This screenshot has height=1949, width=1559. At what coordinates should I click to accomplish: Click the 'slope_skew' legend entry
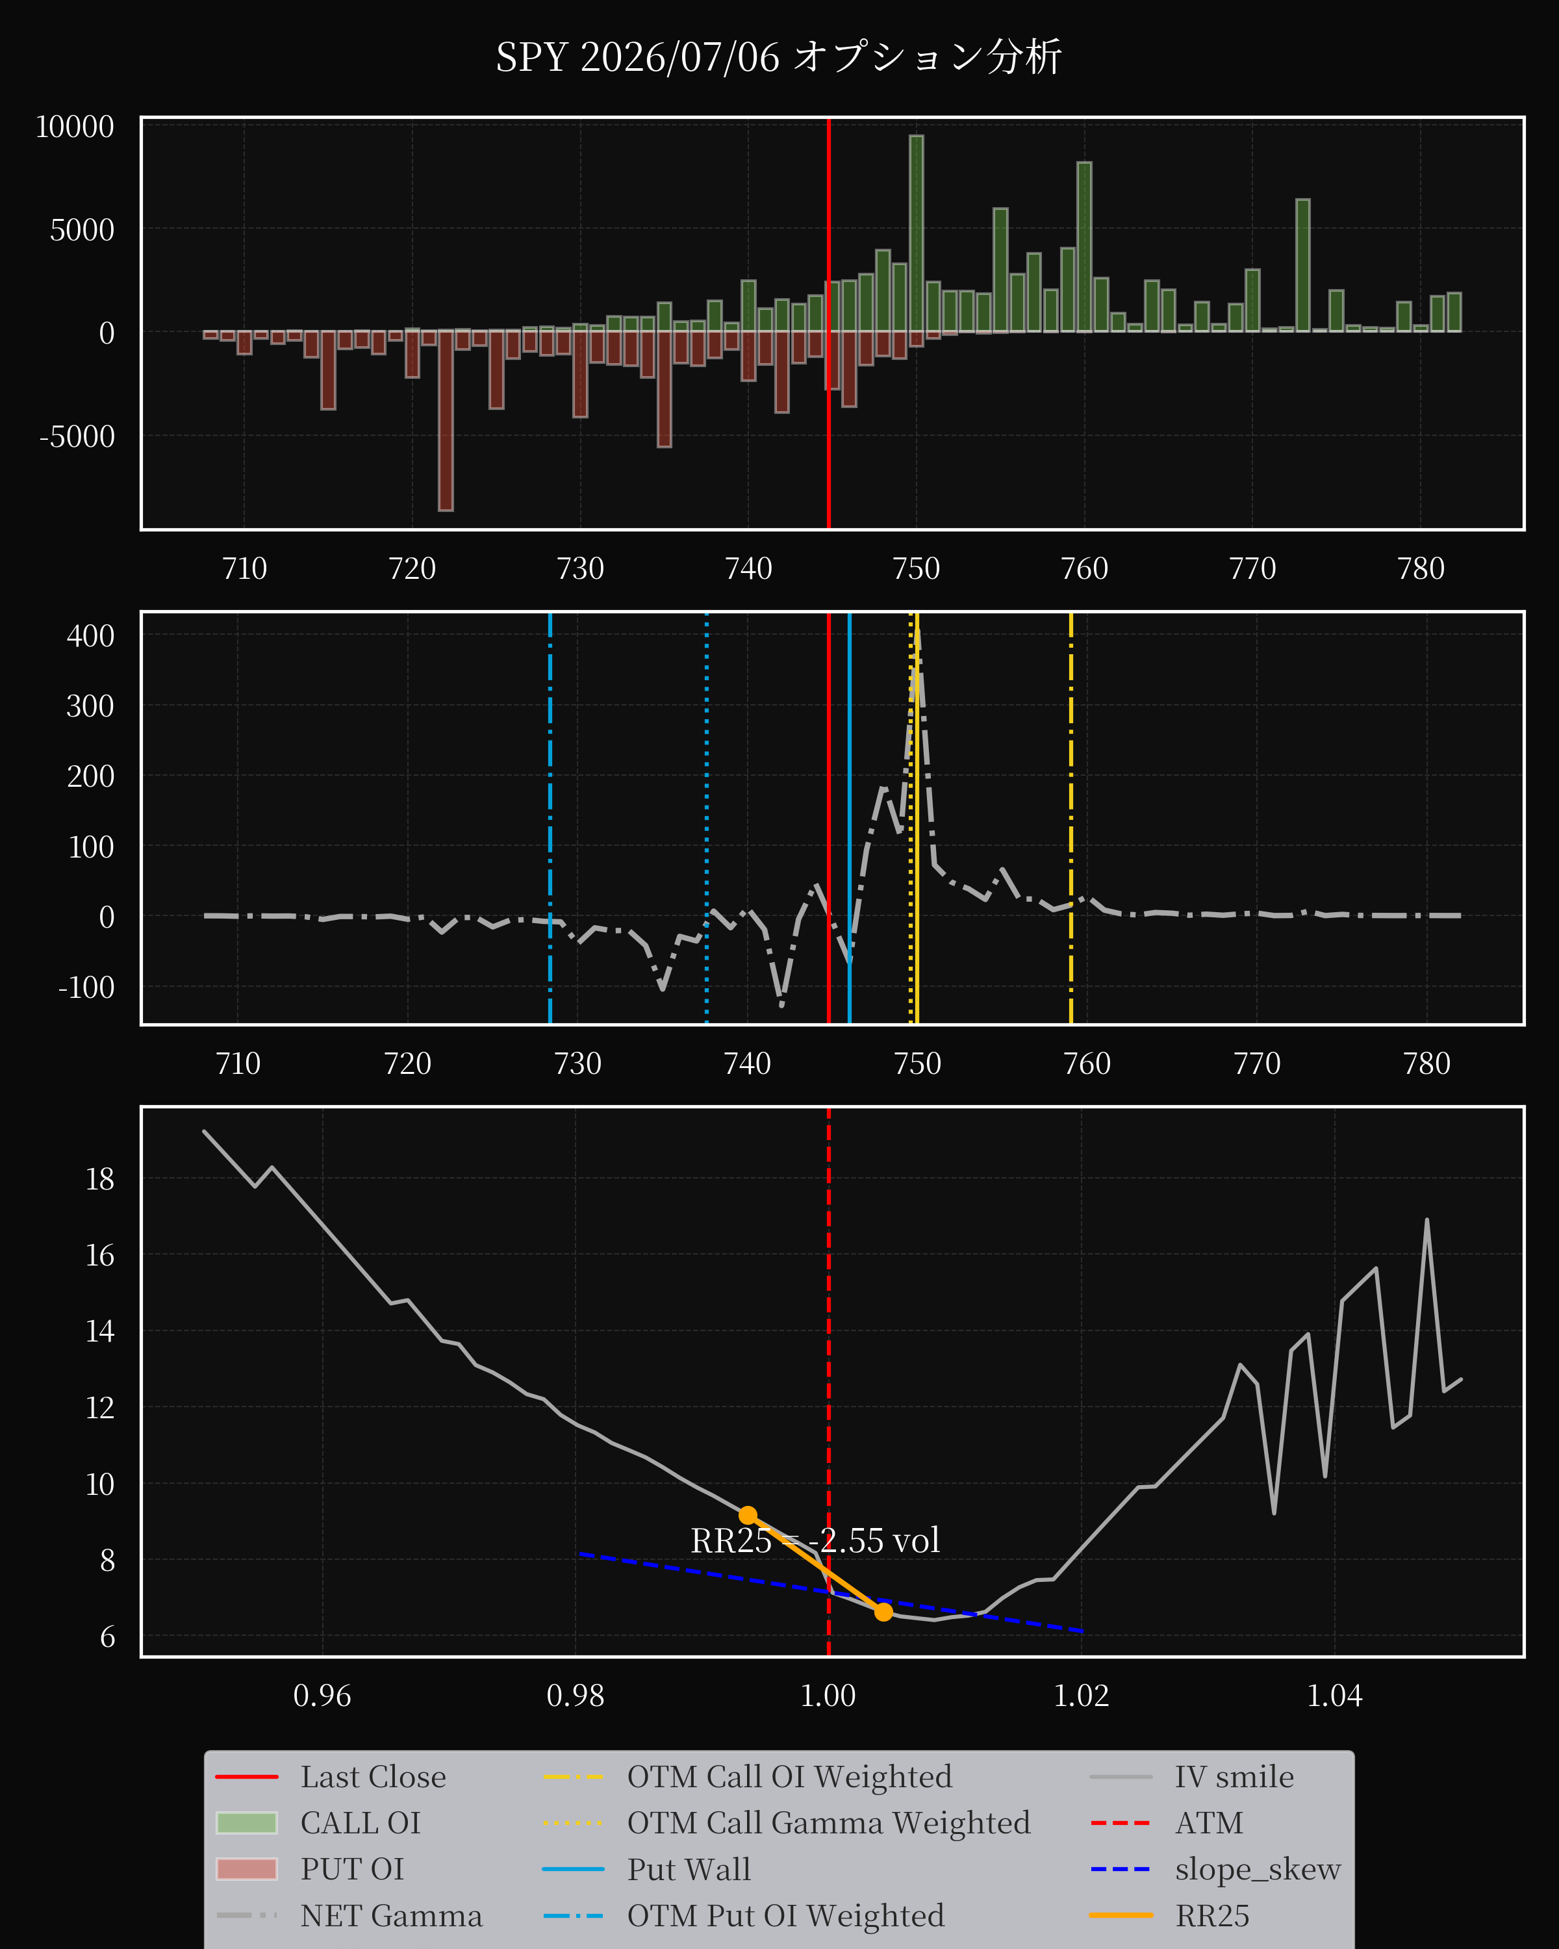tap(1215, 1870)
